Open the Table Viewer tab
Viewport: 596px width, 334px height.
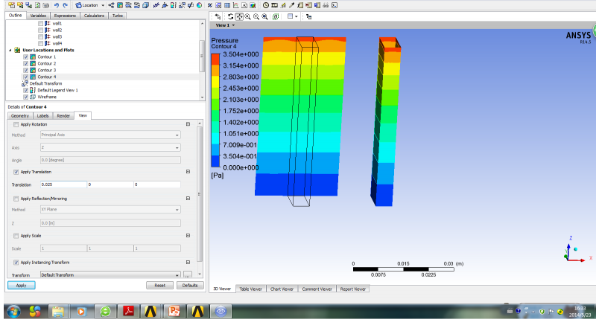tap(250, 289)
